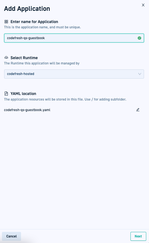Click the grid icon beside application name heading
Image resolution: width=149 pixels, height=243 pixels.
[6, 22]
